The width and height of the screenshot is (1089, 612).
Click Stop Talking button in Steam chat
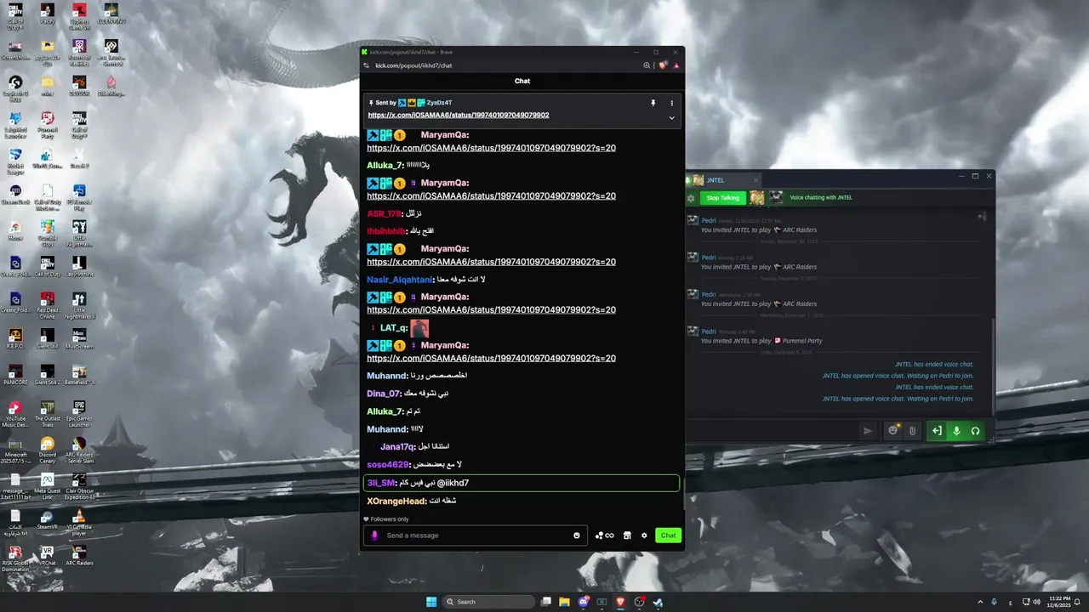tap(723, 198)
